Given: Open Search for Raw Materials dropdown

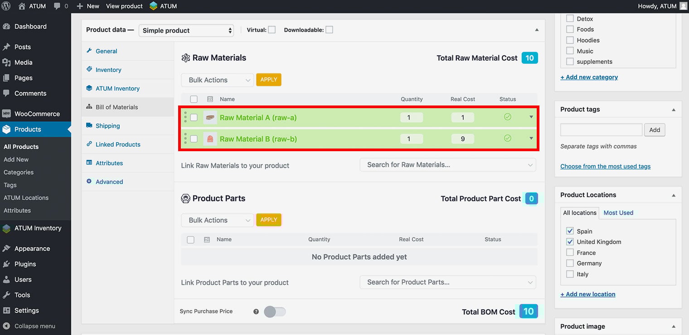Looking at the screenshot, I should pos(447,165).
